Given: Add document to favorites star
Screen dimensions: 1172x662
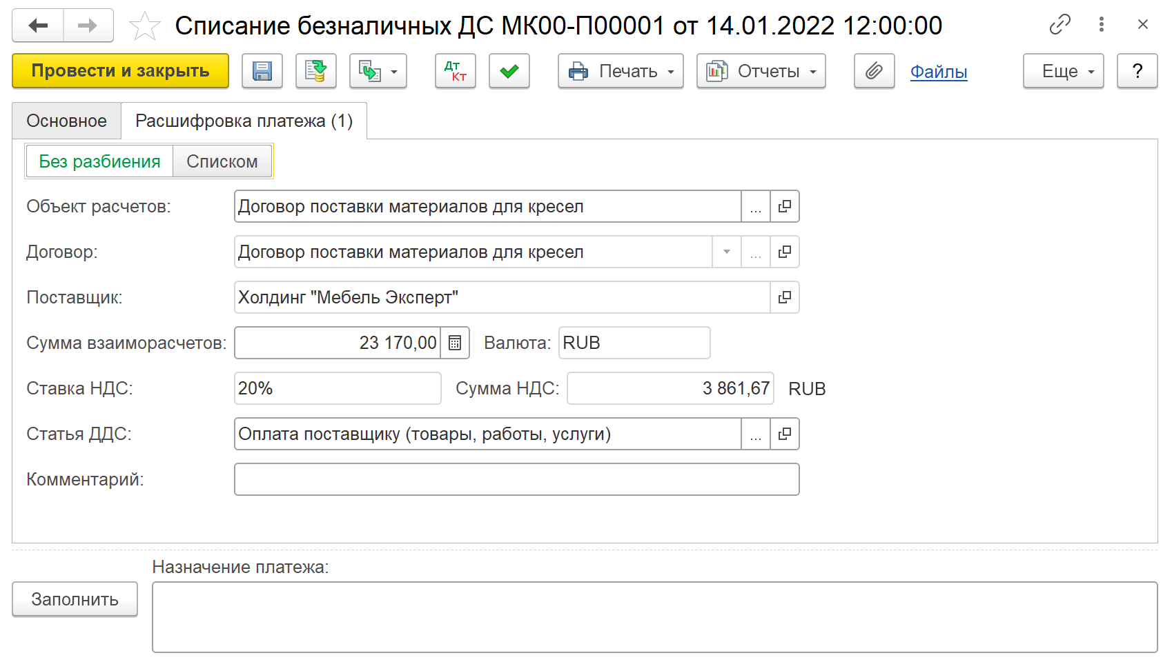Looking at the screenshot, I should click(145, 26).
